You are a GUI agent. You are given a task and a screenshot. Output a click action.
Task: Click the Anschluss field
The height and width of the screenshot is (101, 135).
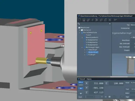(133, 40)
